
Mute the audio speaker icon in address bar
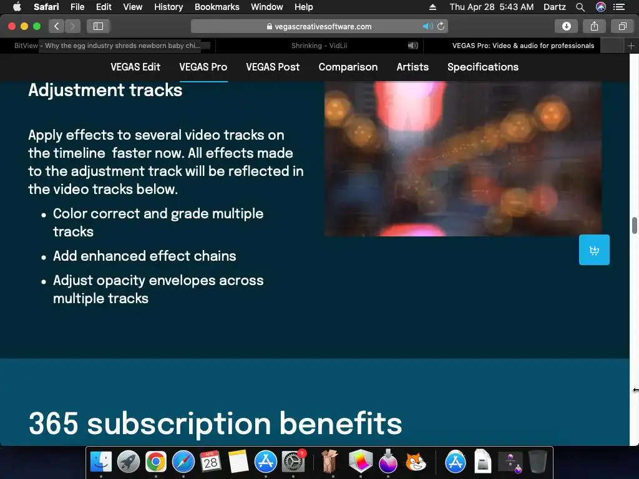427,26
